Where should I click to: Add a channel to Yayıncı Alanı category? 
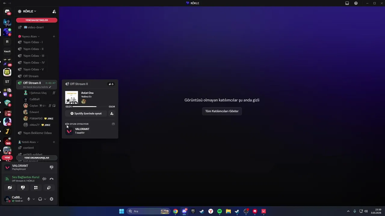coord(54,36)
